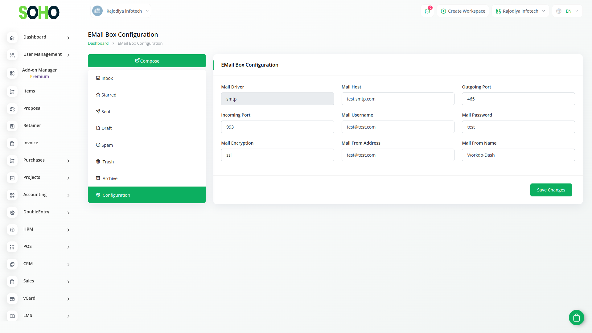This screenshot has height=333, width=592.
Task: Click the DoubleEntry balance scale icon
Action: click(x=12, y=212)
